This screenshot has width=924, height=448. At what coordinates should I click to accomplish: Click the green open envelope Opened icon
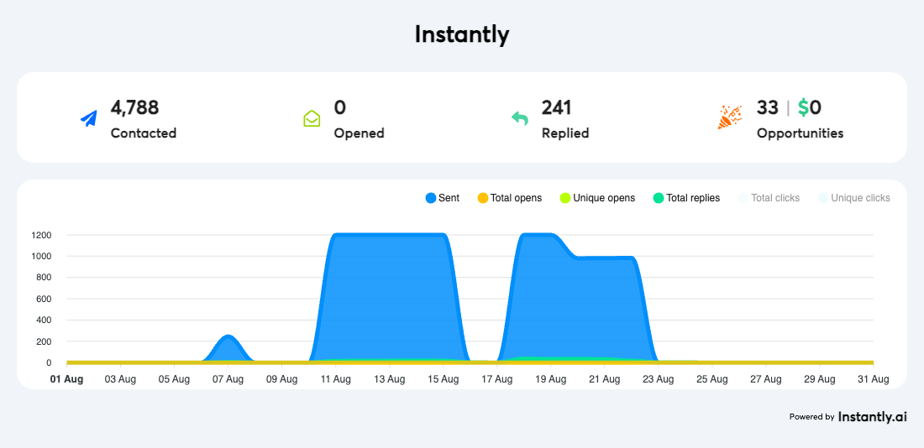click(312, 119)
